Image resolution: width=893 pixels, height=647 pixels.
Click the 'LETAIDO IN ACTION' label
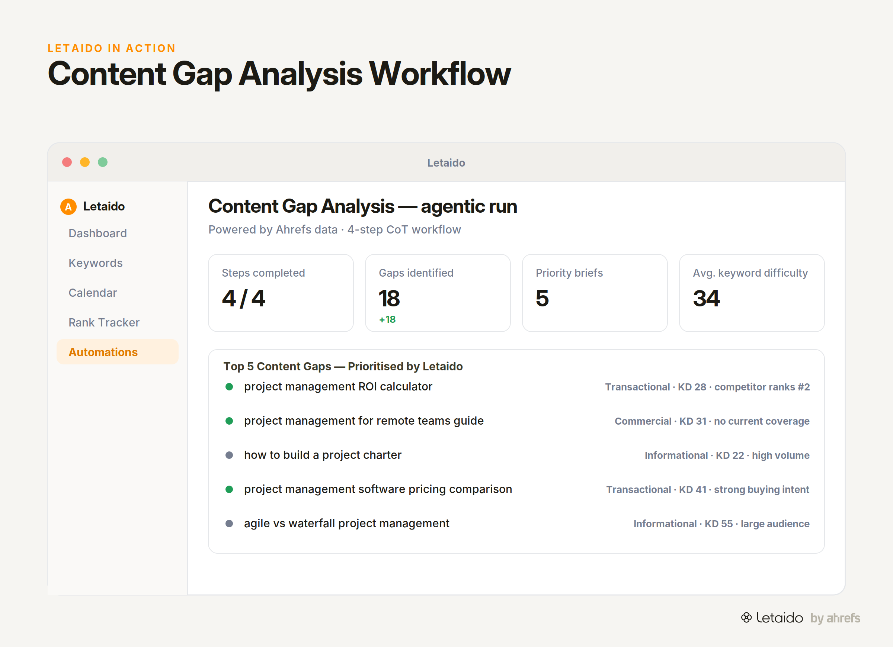pos(112,48)
